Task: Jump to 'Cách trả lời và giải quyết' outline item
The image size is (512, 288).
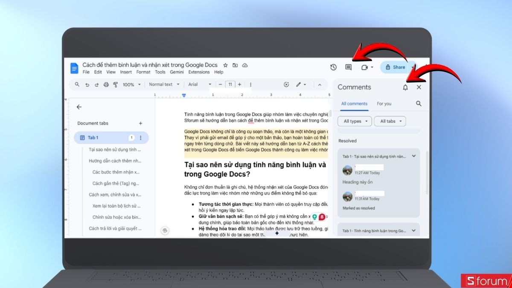Action: tap(115, 228)
